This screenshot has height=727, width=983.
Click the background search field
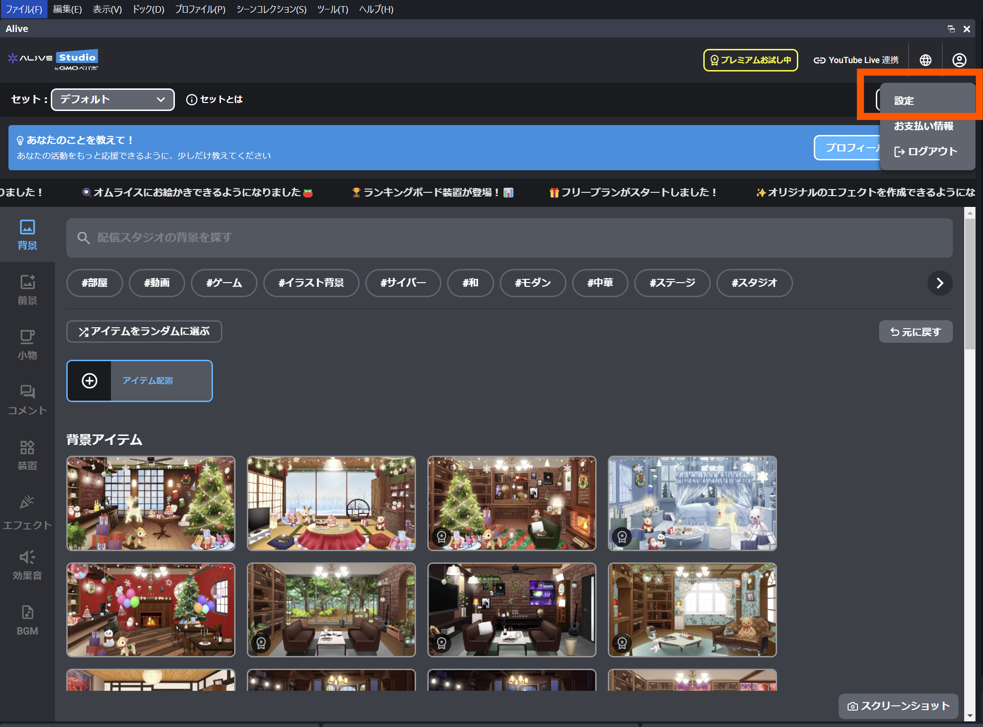(x=509, y=237)
